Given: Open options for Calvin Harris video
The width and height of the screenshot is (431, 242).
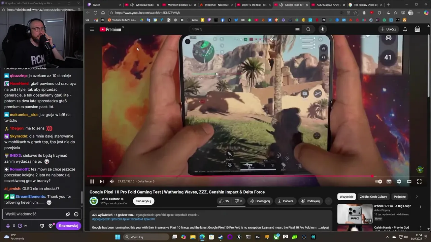Looking at the screenshot, I should 420,228.
